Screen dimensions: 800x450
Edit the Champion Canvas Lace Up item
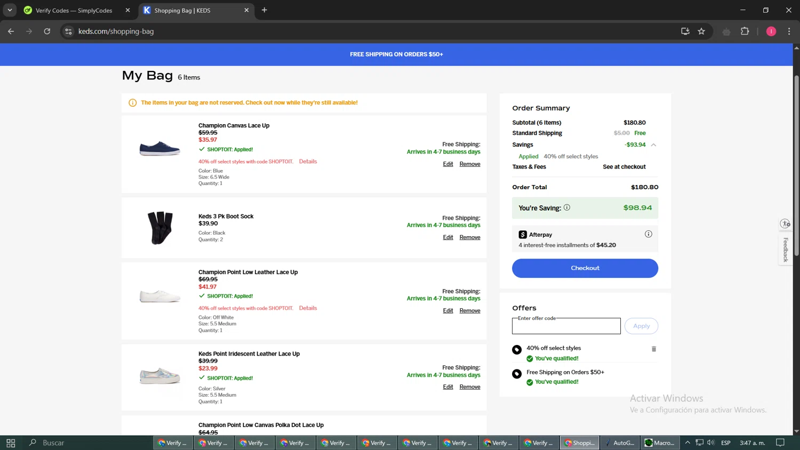tap(447, 164)
